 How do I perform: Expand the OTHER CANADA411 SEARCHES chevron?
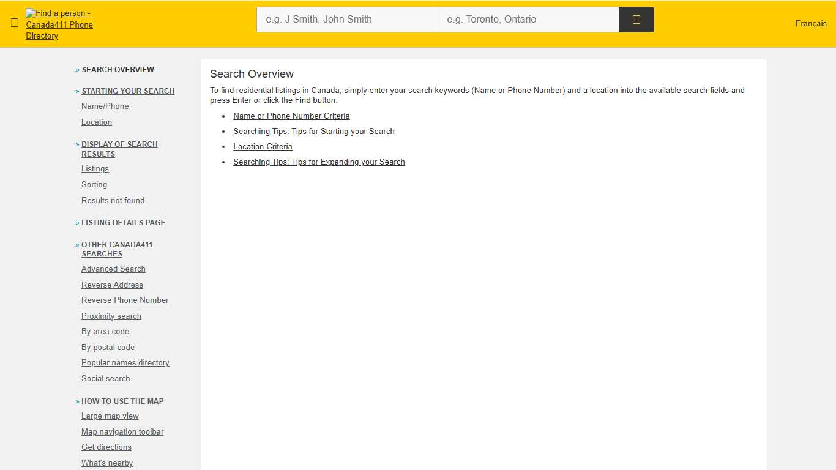point(77,244)
